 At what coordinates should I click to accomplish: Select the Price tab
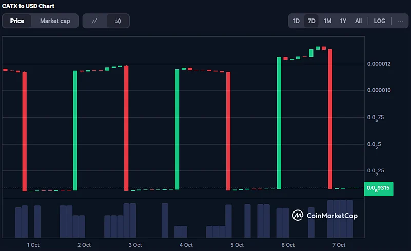tap(17, 21)
